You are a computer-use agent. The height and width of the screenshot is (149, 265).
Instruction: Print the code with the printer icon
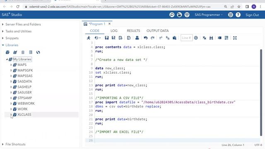tap(137, 38)
